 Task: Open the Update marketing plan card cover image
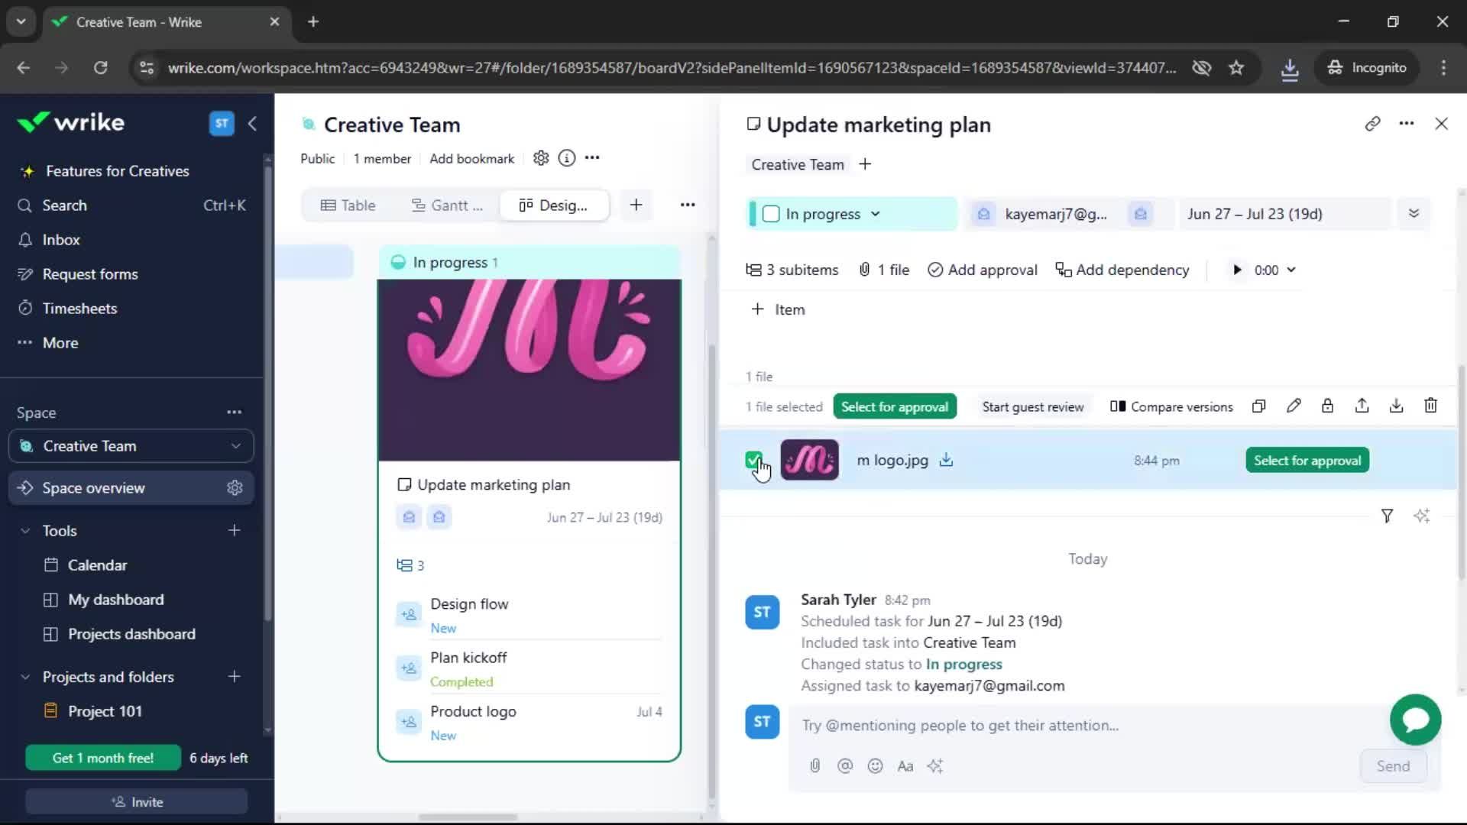(529, 370)
